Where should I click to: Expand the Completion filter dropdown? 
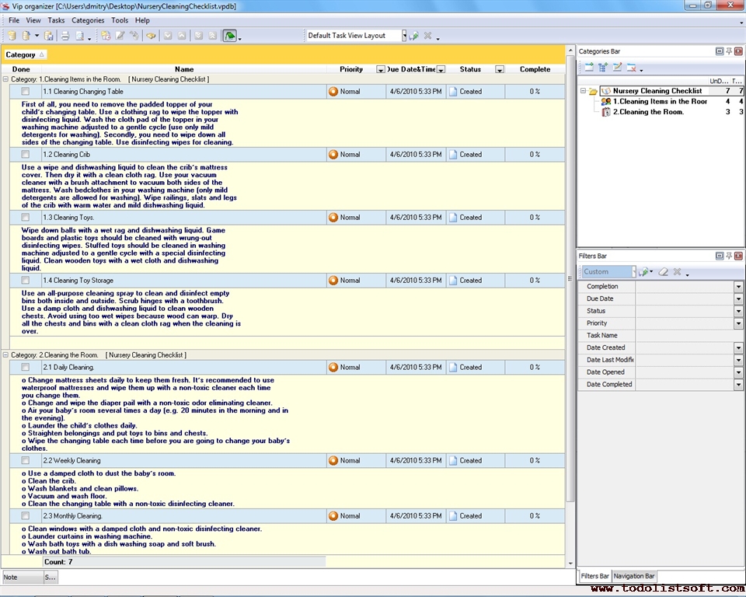(x=738, y=287)
